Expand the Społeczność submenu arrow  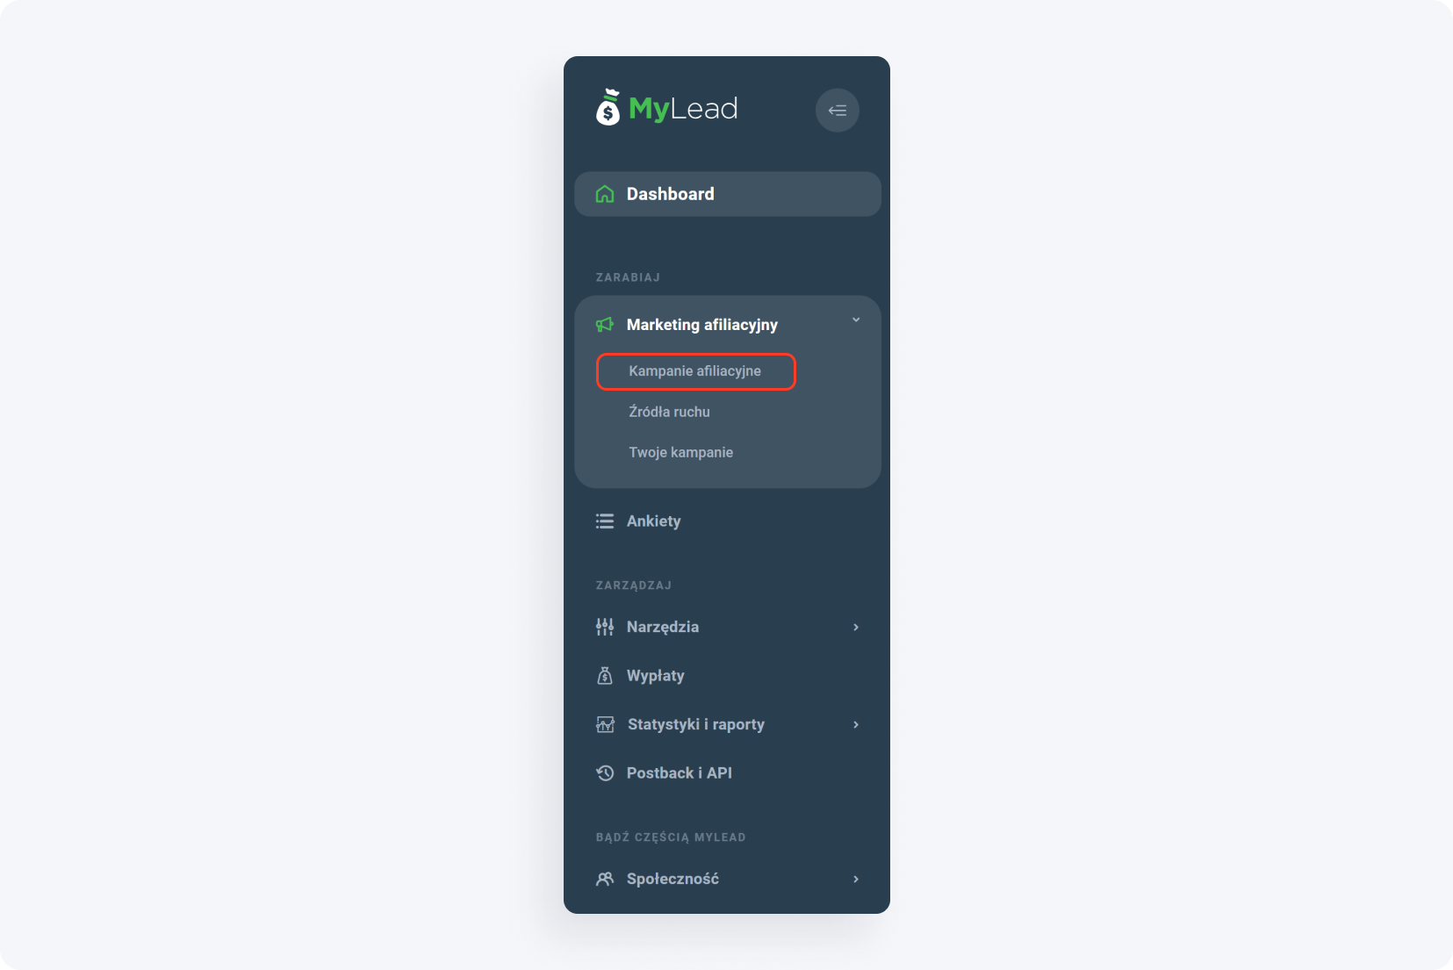(856, 879)
